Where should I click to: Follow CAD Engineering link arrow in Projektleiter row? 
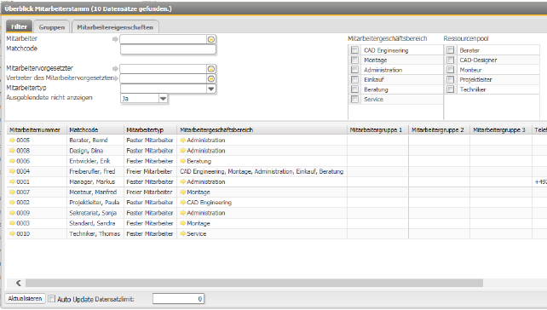click(183, 203)
